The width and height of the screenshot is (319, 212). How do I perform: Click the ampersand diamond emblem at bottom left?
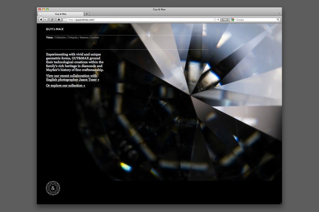tap(53, 188)
